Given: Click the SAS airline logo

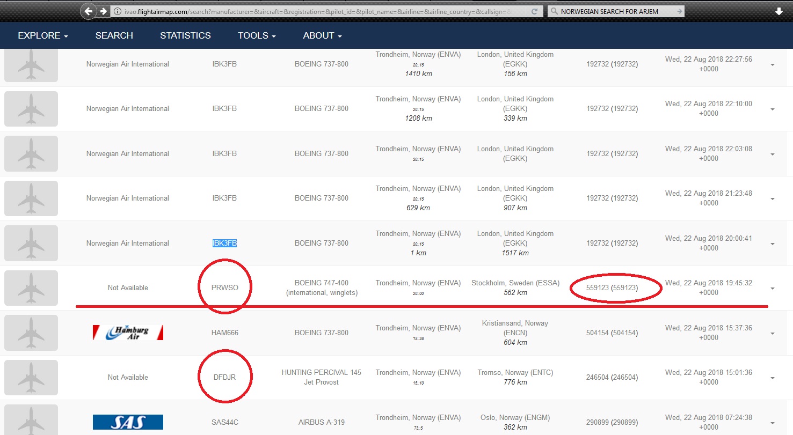Looking at the screenshot, I should [x=128, y=422].
